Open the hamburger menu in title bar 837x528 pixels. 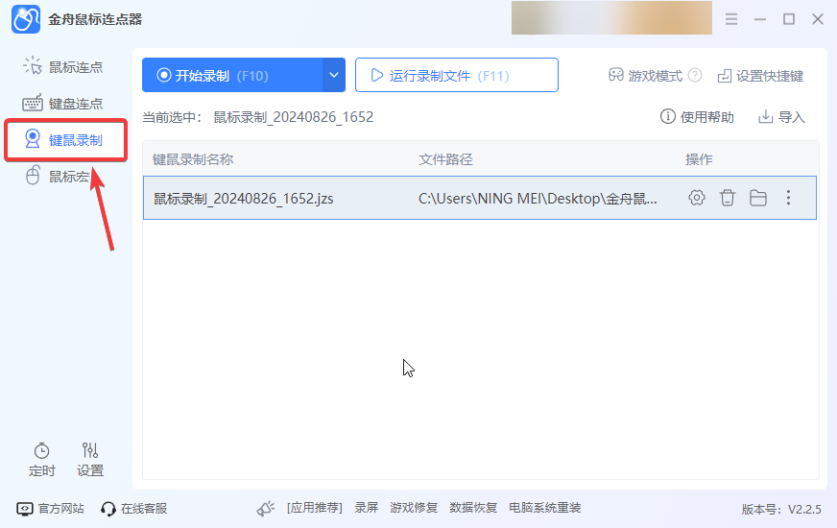731,19
